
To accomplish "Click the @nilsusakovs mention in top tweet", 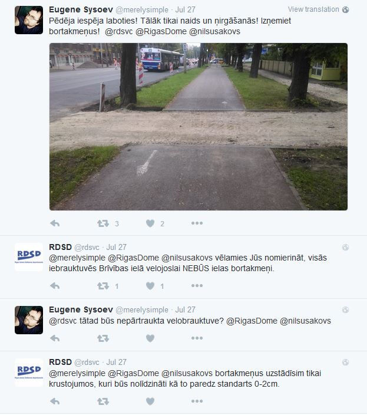I will coord(214,31).
